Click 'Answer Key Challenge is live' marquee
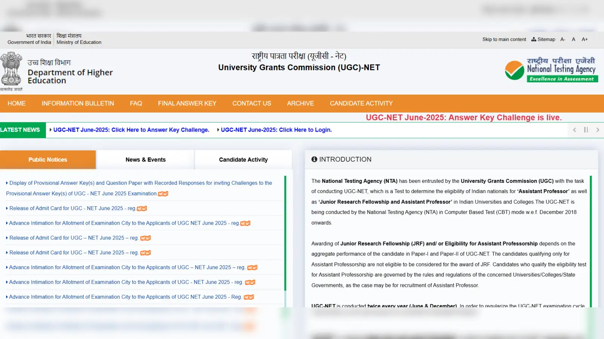Screen dimensions: 604x339 pos(464,118)
